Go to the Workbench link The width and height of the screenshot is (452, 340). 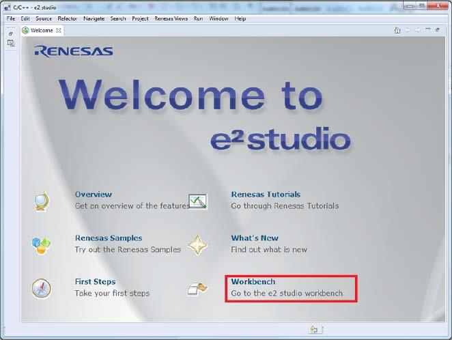[x=253, y=281]
